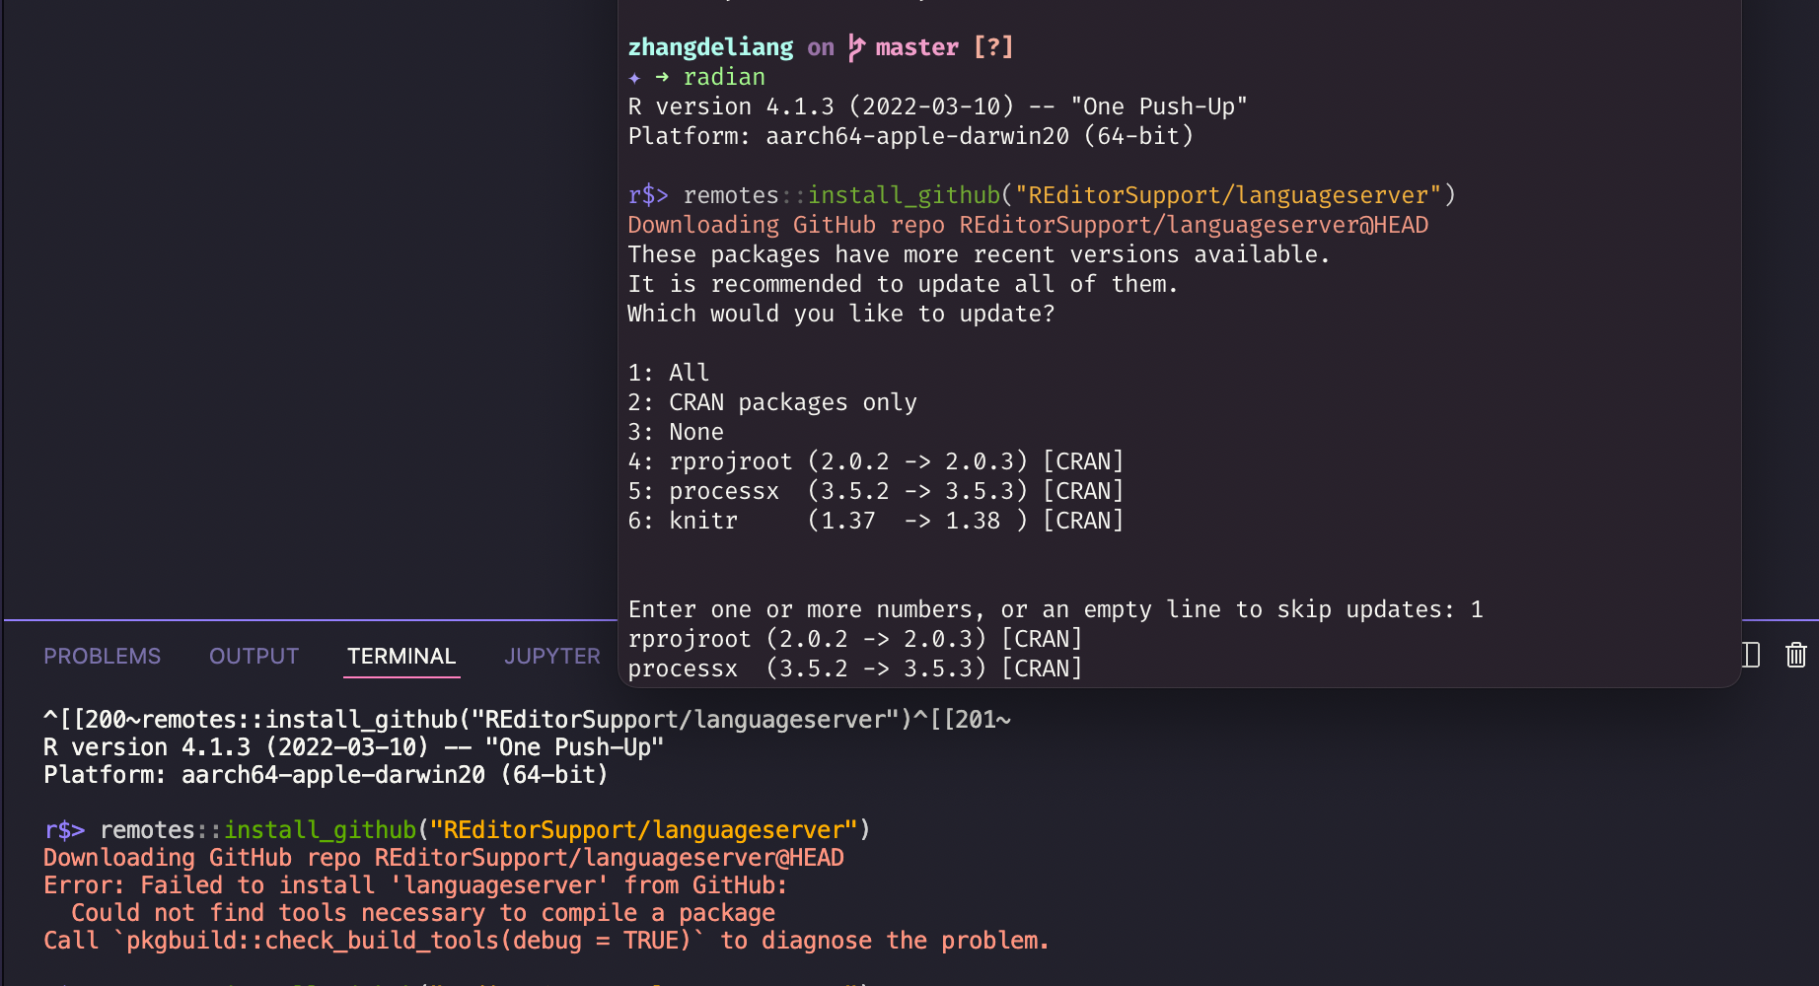Click the '4: rprojroot' numbered option line
The width and height of the screenshot is (1819, 986).
click(x=876, y=461)
